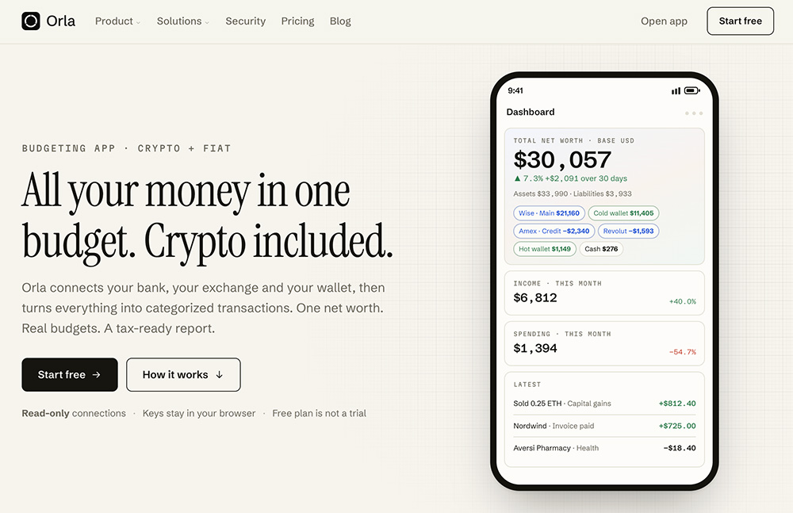Click the Spending this month card
This screenshot has width=793, height=513.
pos(604,343)
